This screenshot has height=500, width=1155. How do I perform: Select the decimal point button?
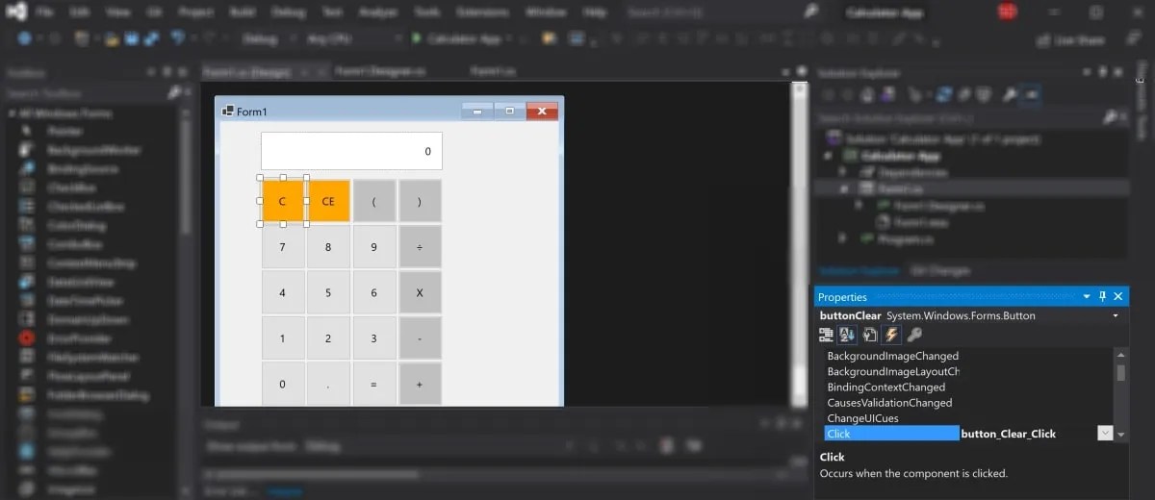tap(328, 384)
